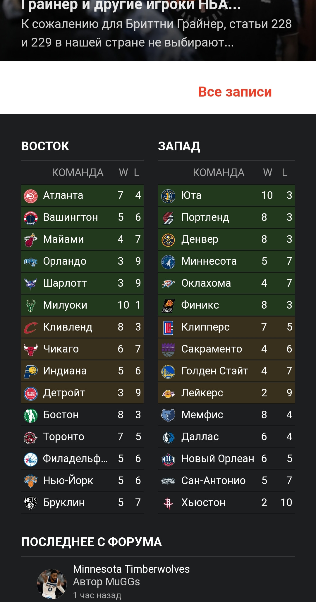
Task: Tap the Chicago Bulls logo
Action: point(31,349)
